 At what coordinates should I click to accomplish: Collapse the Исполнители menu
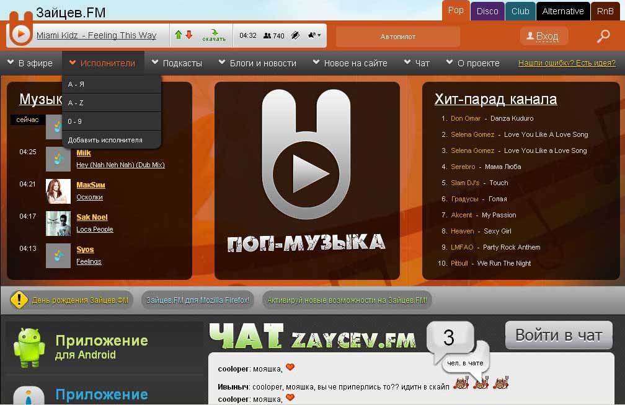point(102,63)
